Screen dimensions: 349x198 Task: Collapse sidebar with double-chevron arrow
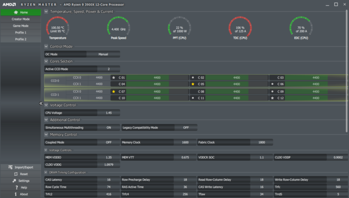(x=41, y=103)
